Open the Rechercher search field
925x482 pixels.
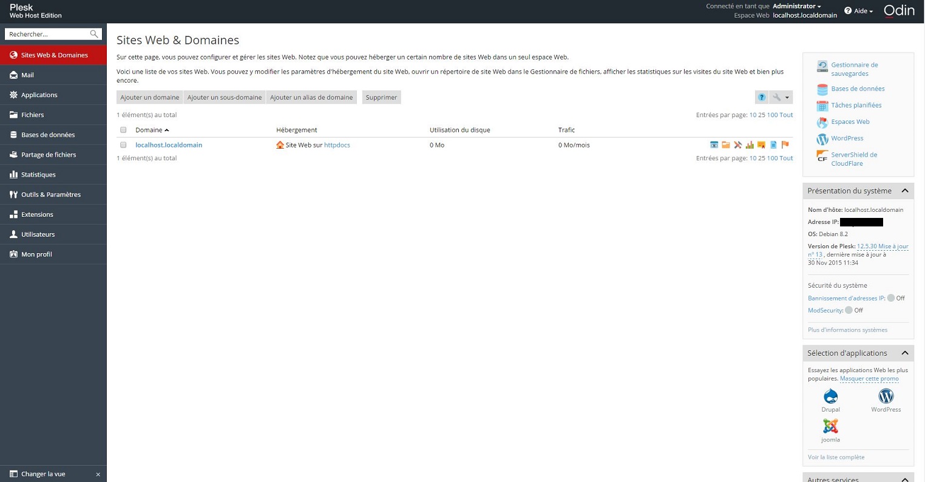tap(49, 34)
